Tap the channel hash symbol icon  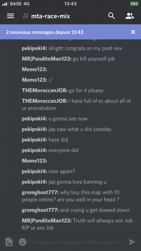(25, 16)
